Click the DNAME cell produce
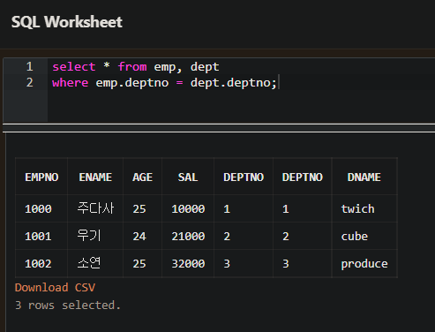This screenshot has width=435, height=332. [x=364, y=263]
